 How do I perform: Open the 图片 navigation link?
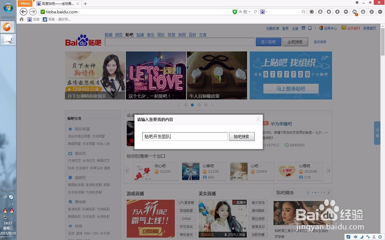coord(161,35)
